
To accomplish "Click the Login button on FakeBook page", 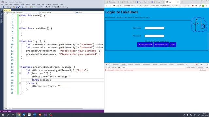I will (173, 45).
